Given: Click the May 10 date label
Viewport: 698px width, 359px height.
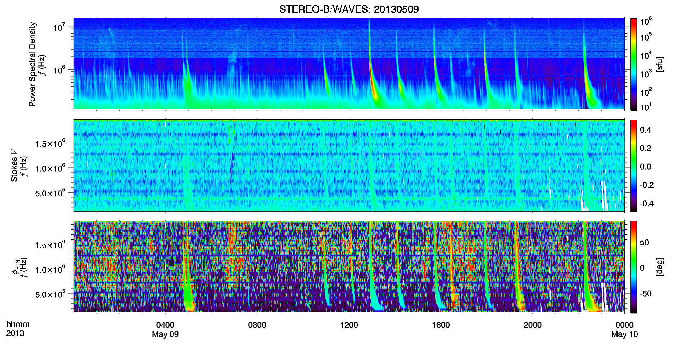Looking at the screenshot, I should (624, 334).
